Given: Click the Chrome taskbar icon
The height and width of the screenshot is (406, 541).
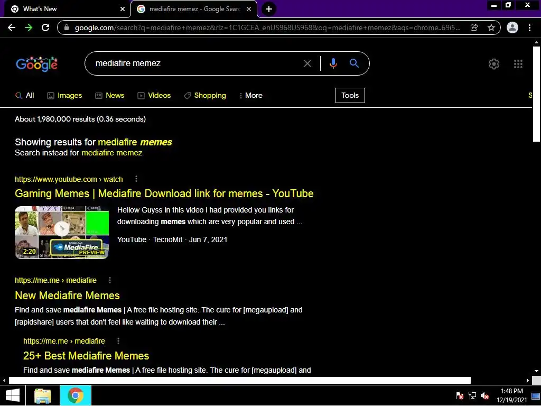Looking at the screenshot, I should tap(76, 395).
